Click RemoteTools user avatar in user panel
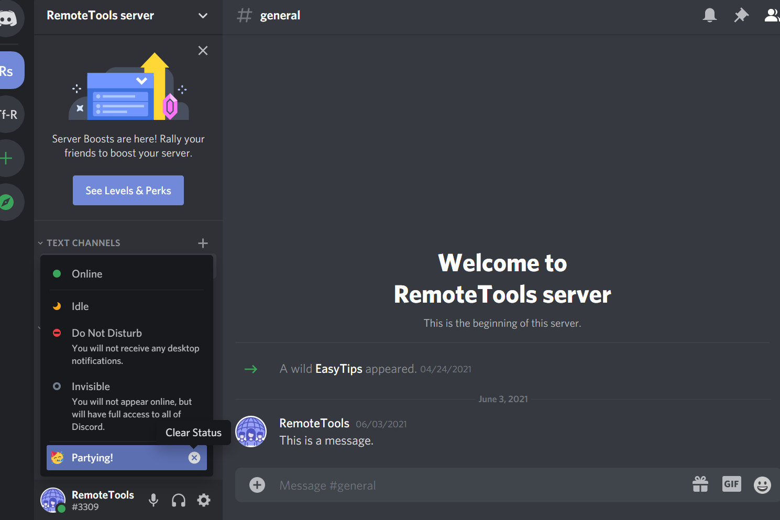780x520 pixels. click(x=53, y=500)
